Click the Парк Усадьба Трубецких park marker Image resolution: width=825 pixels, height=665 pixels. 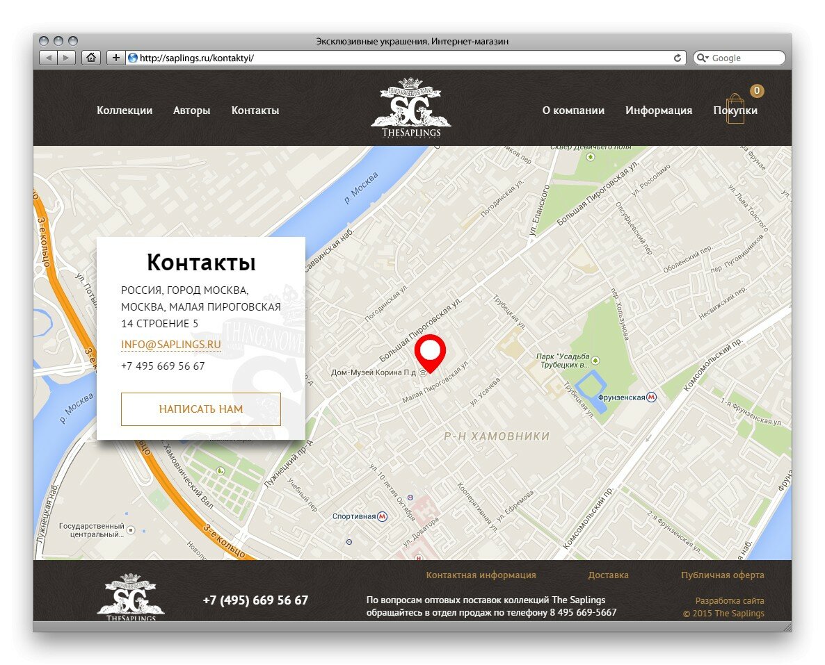pos(595,361)
